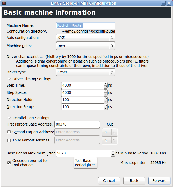Click the Machine Name input field
Image resolution: width=173 pixels, height=187 pixels.
click(x=85, y=25)
